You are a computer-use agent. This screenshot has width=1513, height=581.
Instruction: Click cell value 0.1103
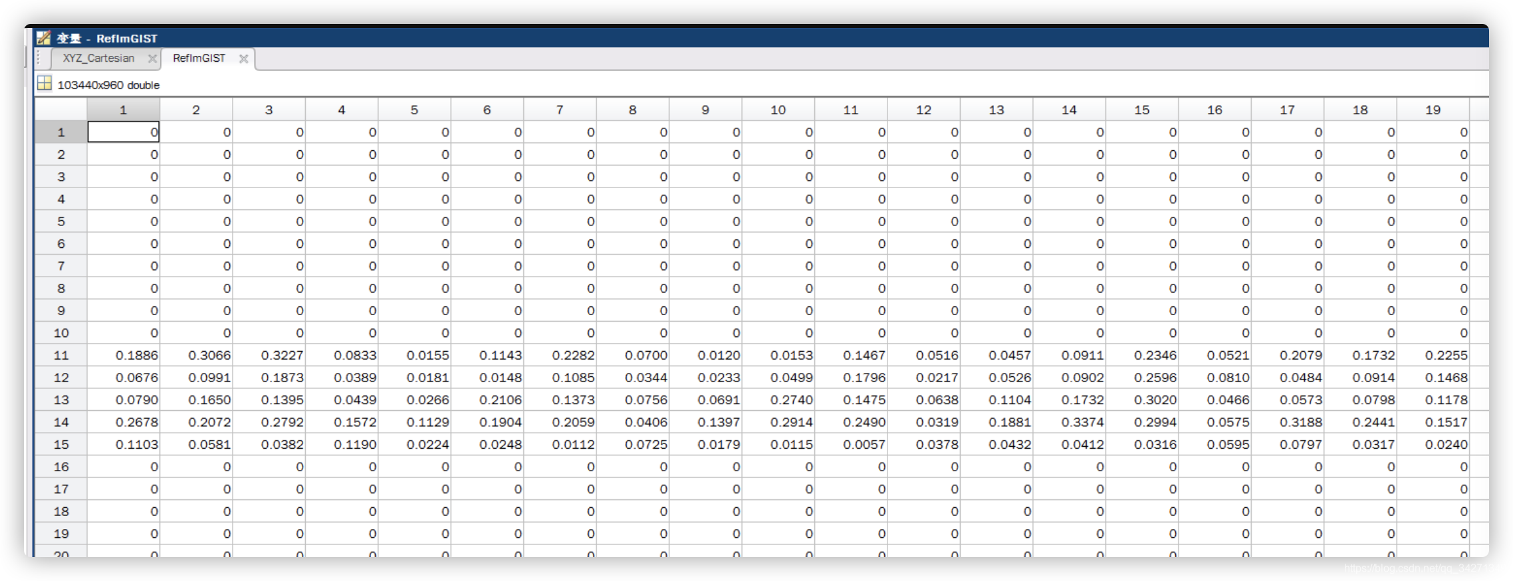(x=136, y=444)
